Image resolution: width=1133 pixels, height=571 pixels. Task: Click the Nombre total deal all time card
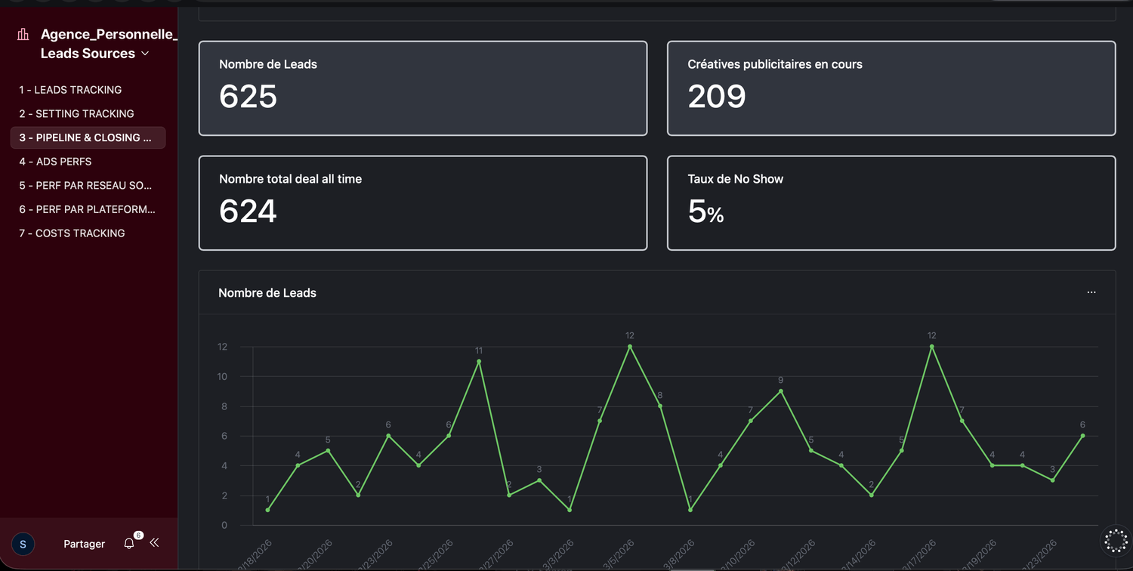click(423, 203)
